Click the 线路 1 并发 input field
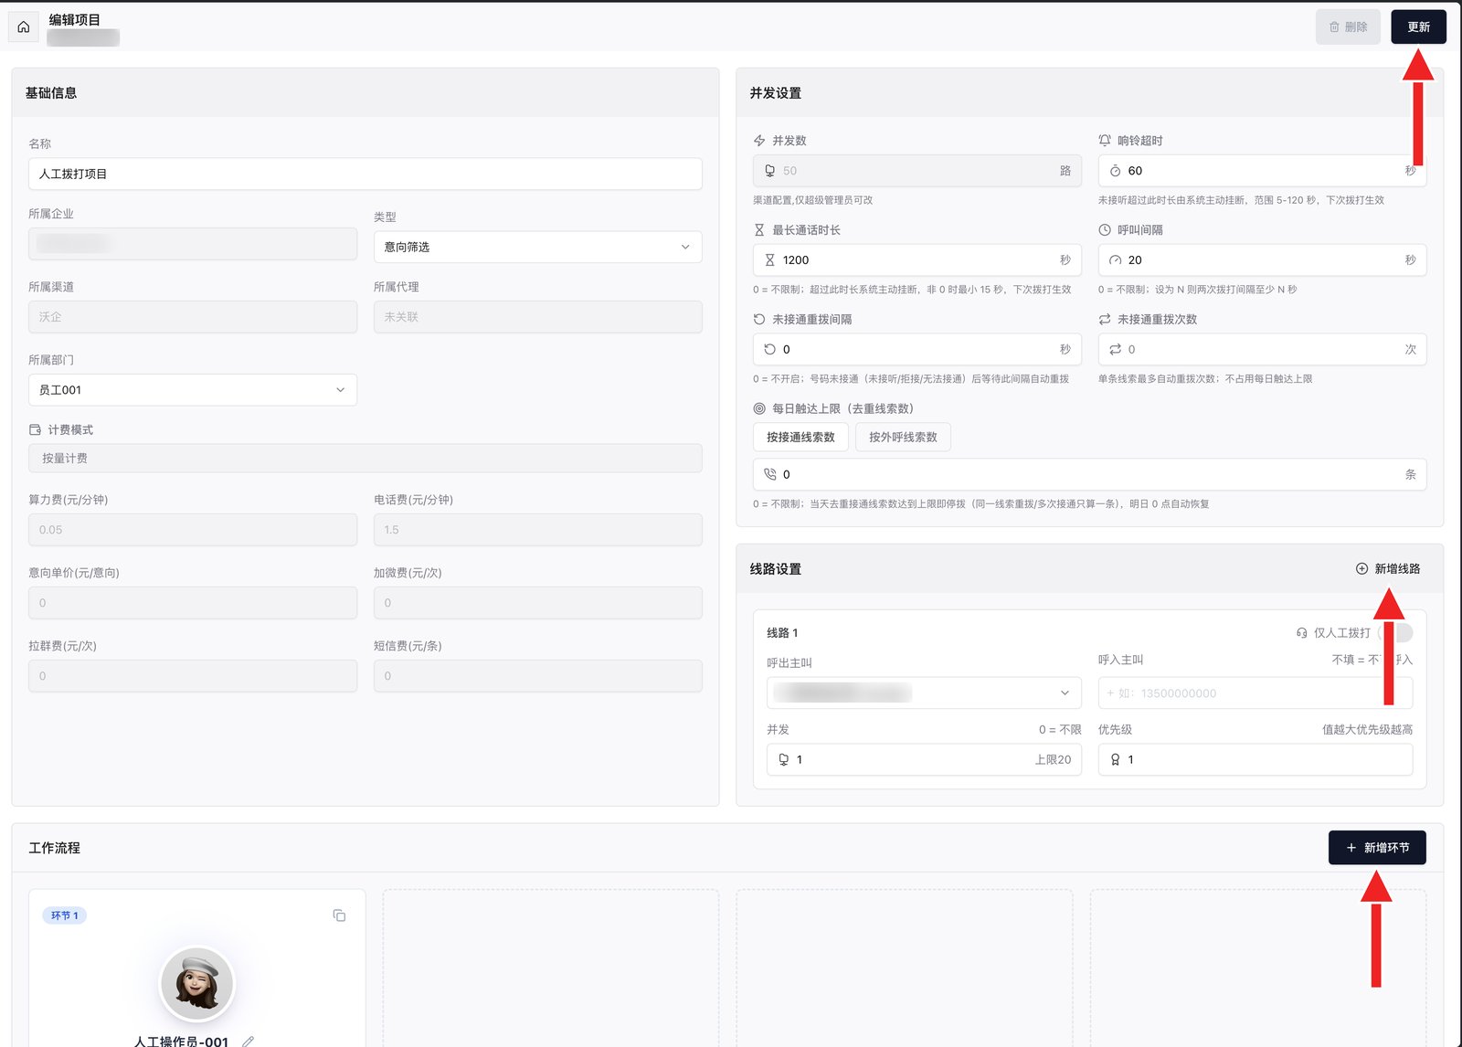The width and height of the screenshot is (1462, 1047). point(924,759)
